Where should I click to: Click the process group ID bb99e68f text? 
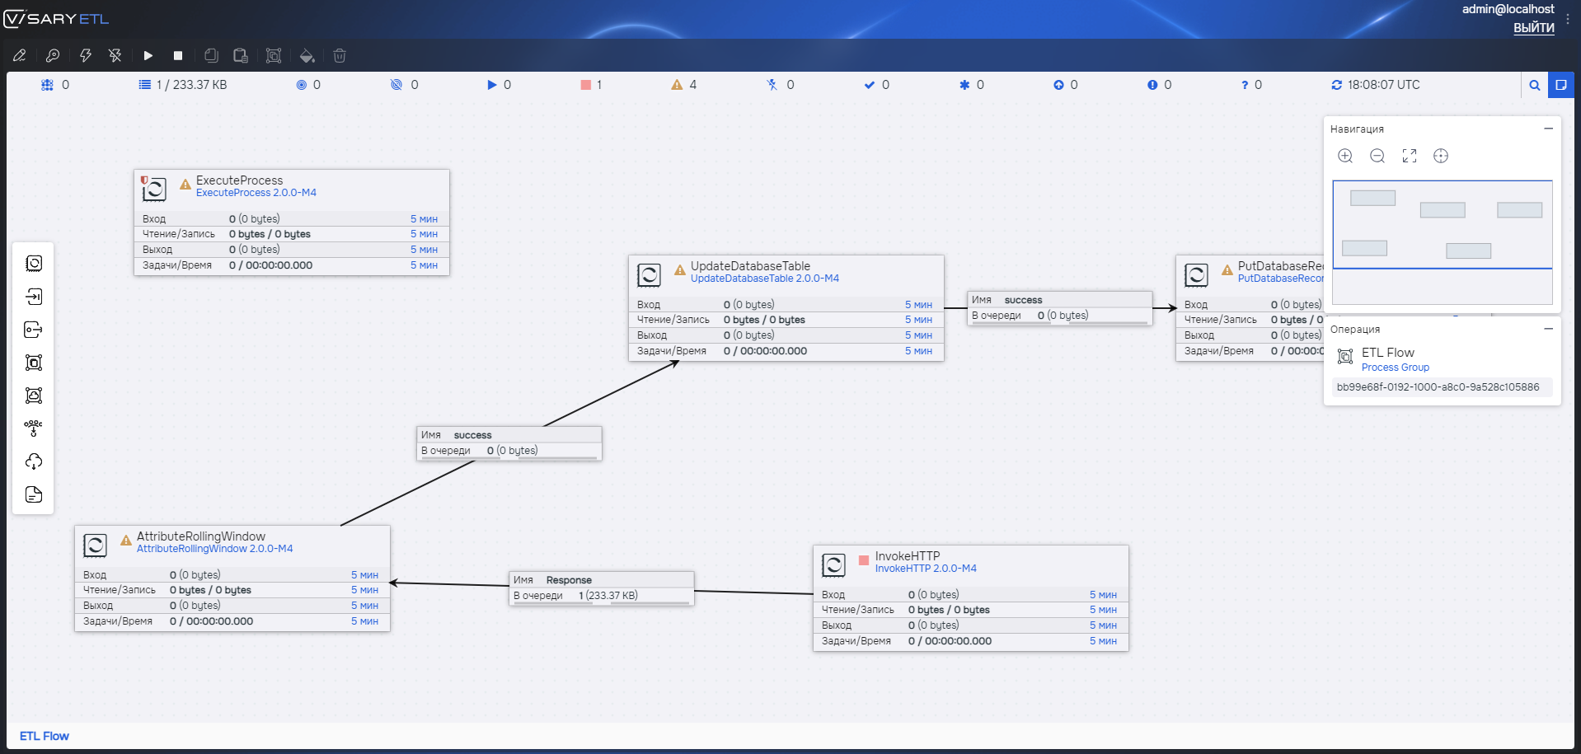click(1438, 387)
